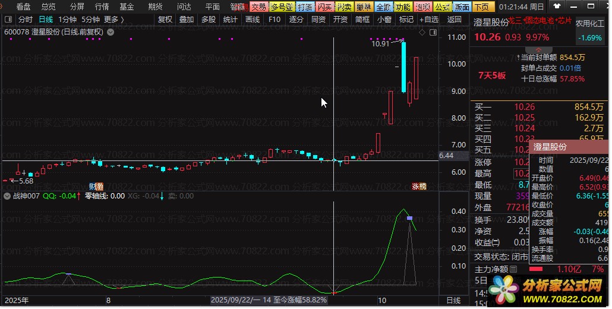
Task: Click the 版面 layout button
Action: click(x=462, y=7)
